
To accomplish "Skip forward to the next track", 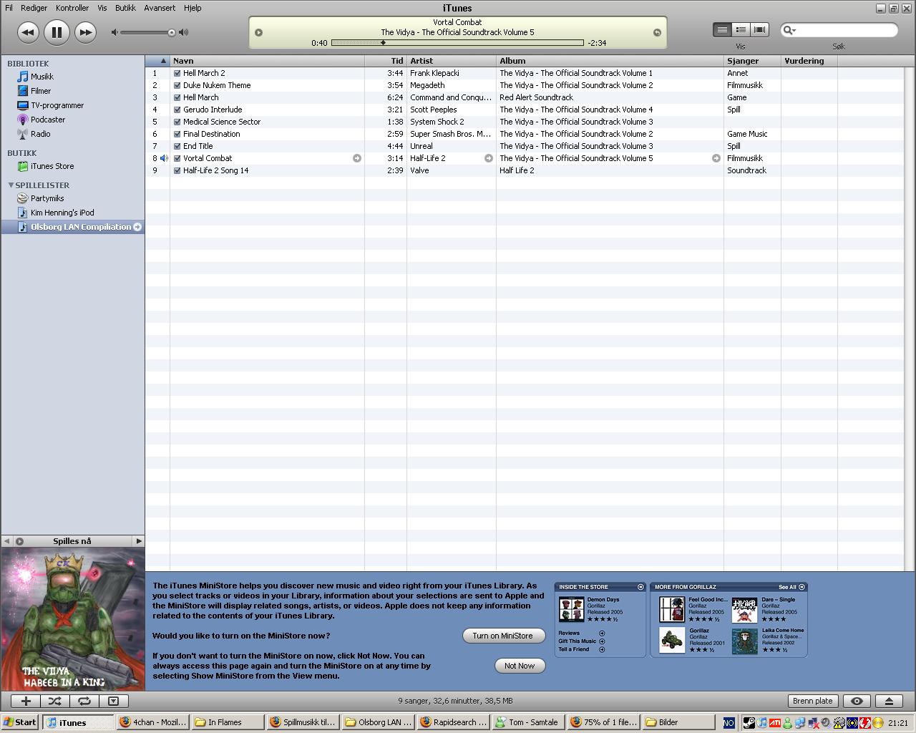I will pos(85,32).
